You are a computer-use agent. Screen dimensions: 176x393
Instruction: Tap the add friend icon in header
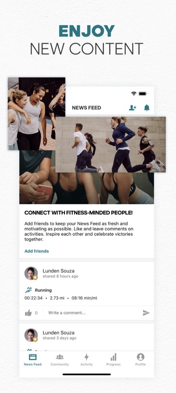coord(132,108)
